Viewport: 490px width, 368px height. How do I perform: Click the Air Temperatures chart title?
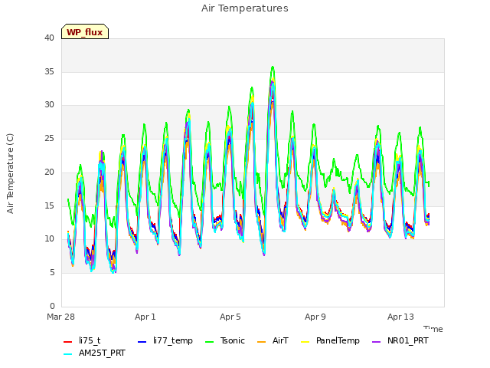(245, 8)
